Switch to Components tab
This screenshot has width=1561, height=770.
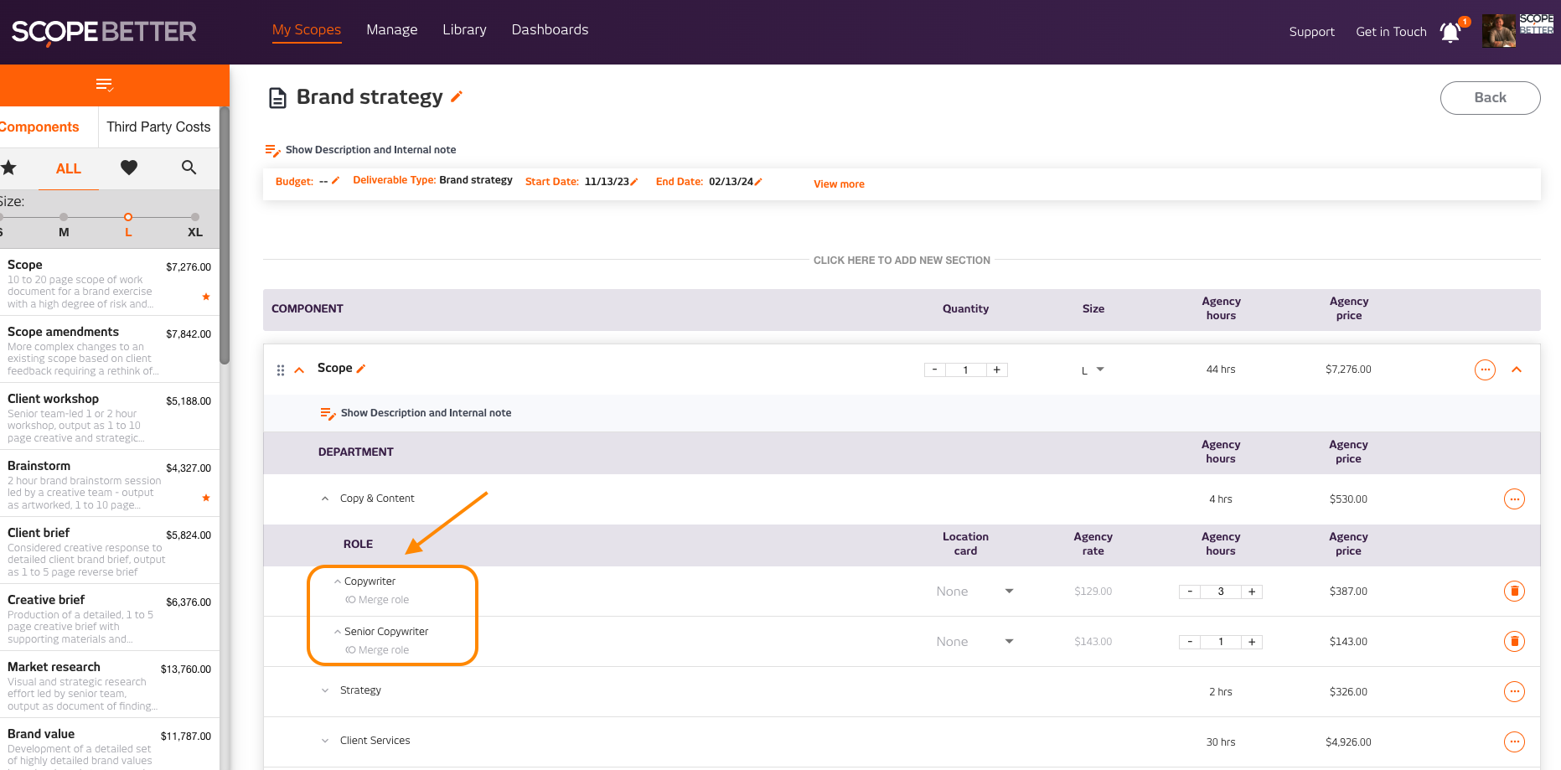pyautogui.click(x=39, y=127)
